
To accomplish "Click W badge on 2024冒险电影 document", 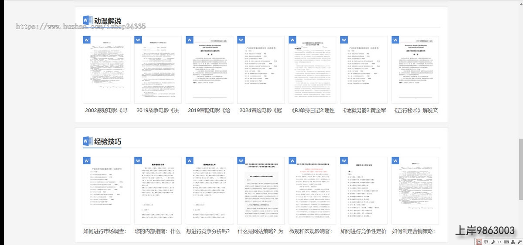I will [x=241, y=40].
